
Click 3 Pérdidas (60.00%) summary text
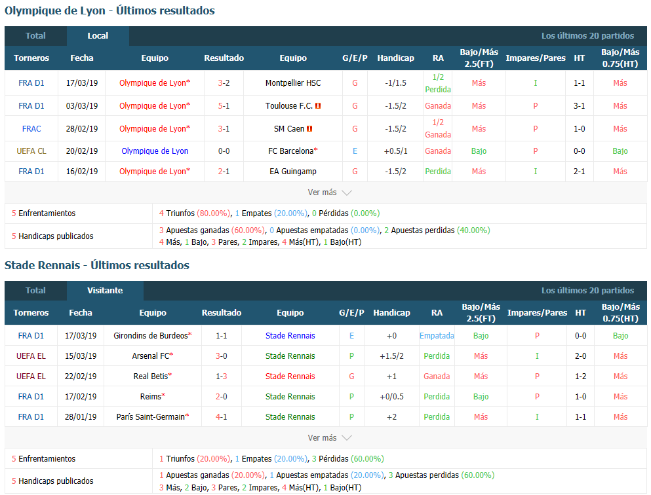tap(348, 458)
